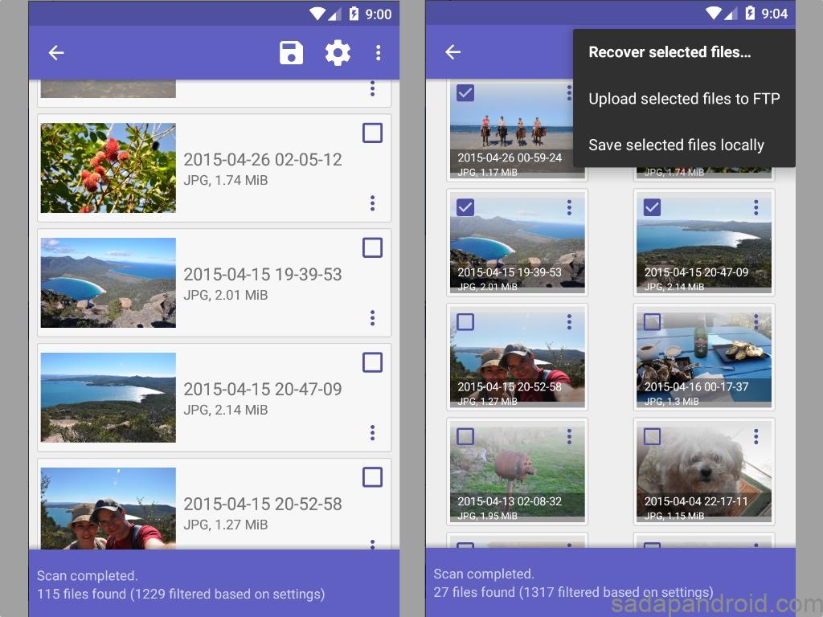
Task: Expand menu on 2015-04-13 02-08-32 tile
Action: (569, 436)
